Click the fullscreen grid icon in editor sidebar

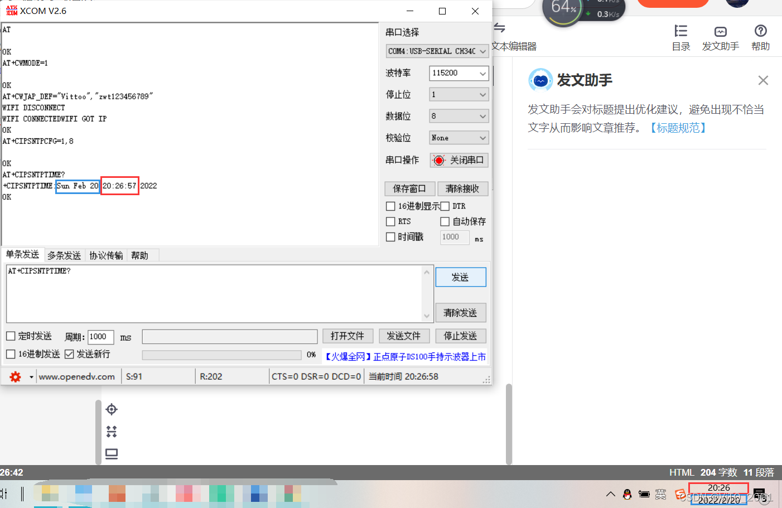pos(112,432)
